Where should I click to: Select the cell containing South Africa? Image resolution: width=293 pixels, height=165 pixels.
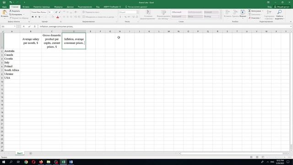pyautogui.click(x=12, y=70)
